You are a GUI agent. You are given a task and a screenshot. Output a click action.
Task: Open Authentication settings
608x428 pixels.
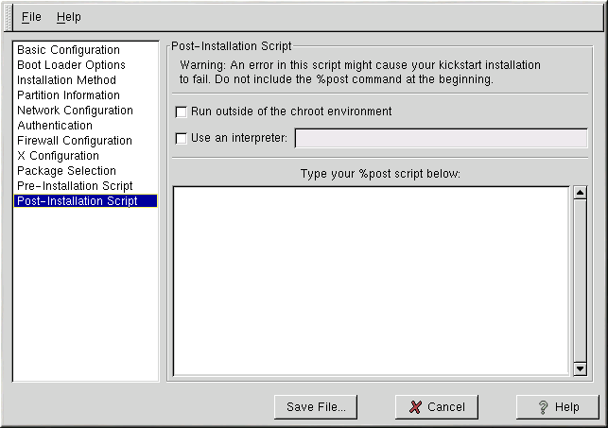55,126
